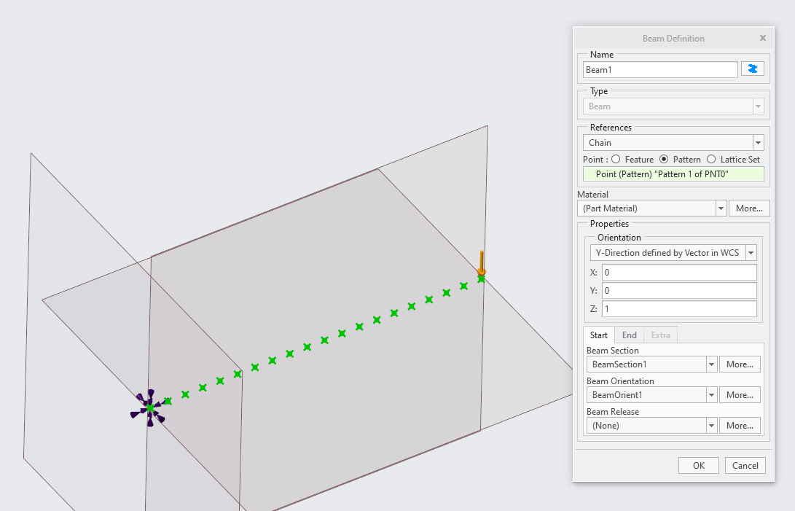
Task: Confirm the beam definition with OK
Action: point(698,465)
